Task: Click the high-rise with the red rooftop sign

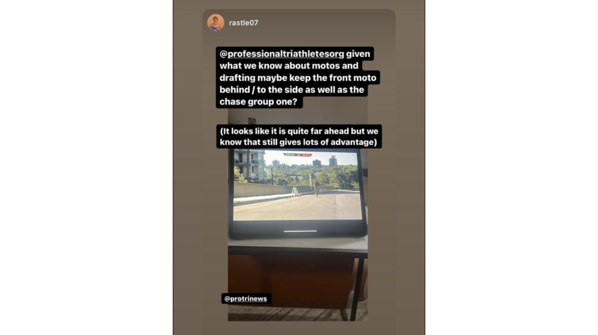Action: point(333,161)
